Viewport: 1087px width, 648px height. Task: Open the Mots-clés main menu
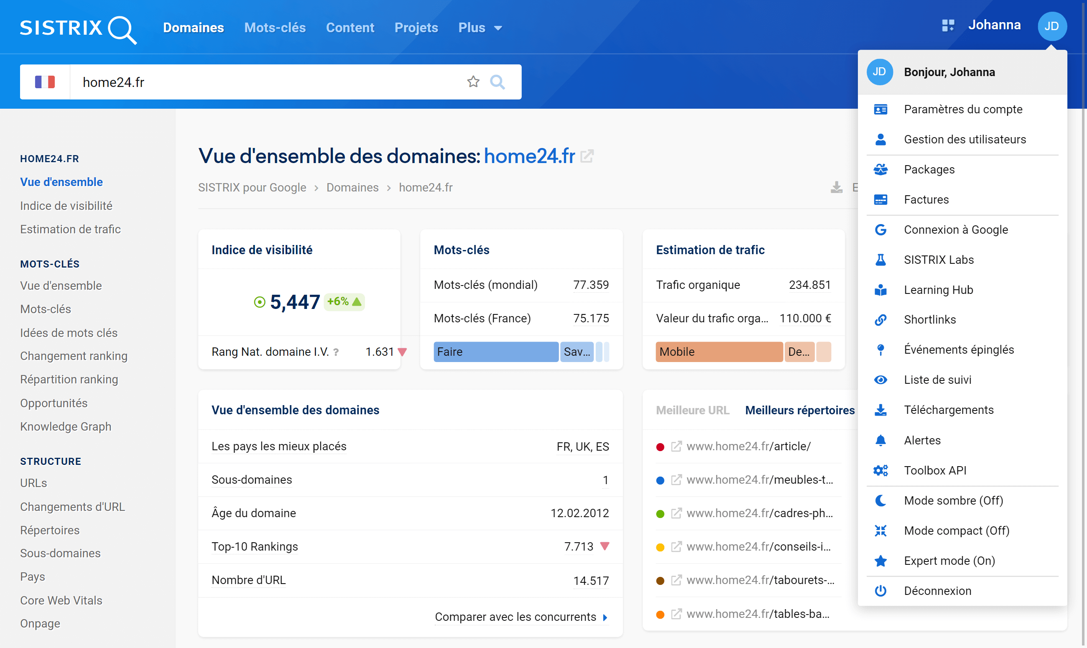click(275, 28)
